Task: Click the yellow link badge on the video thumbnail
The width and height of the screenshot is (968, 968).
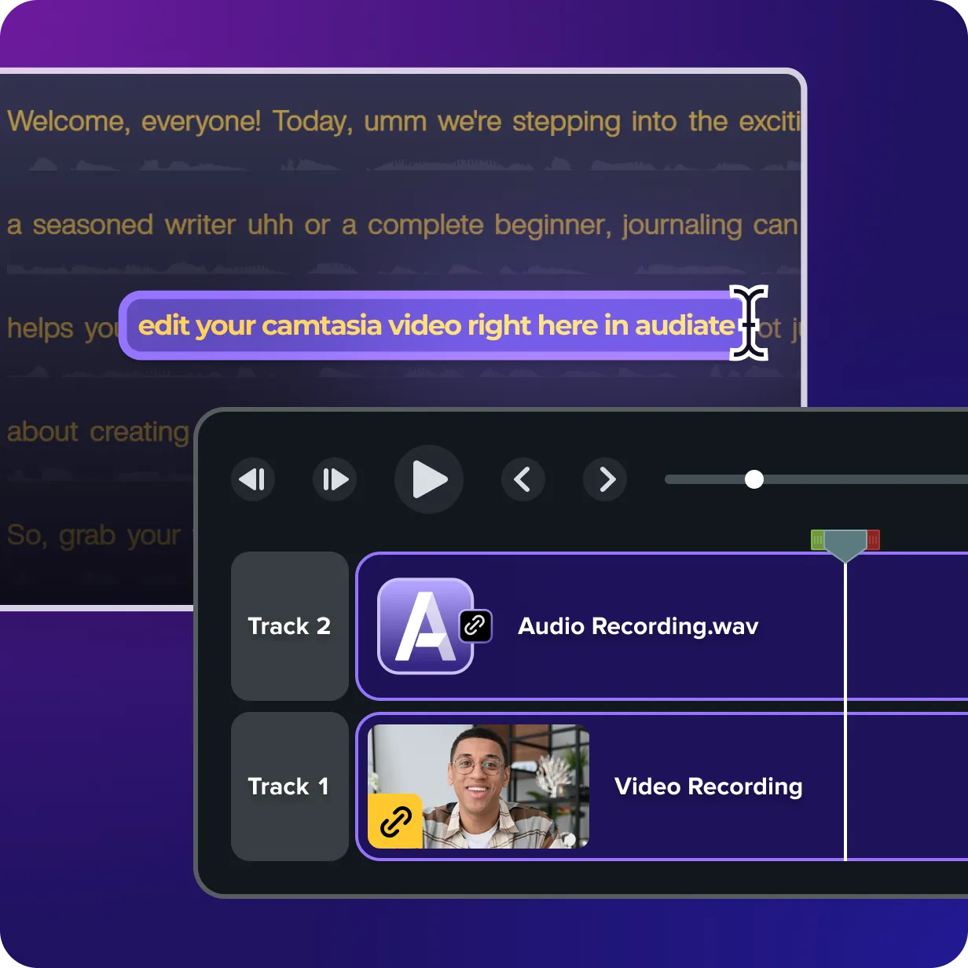Action: (x=395, y=821)
